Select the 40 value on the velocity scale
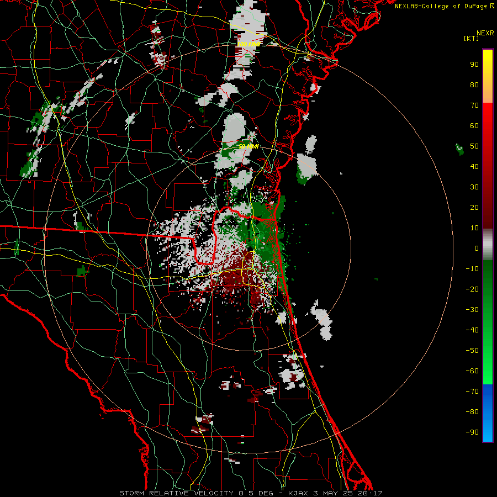 pos(474,167)
